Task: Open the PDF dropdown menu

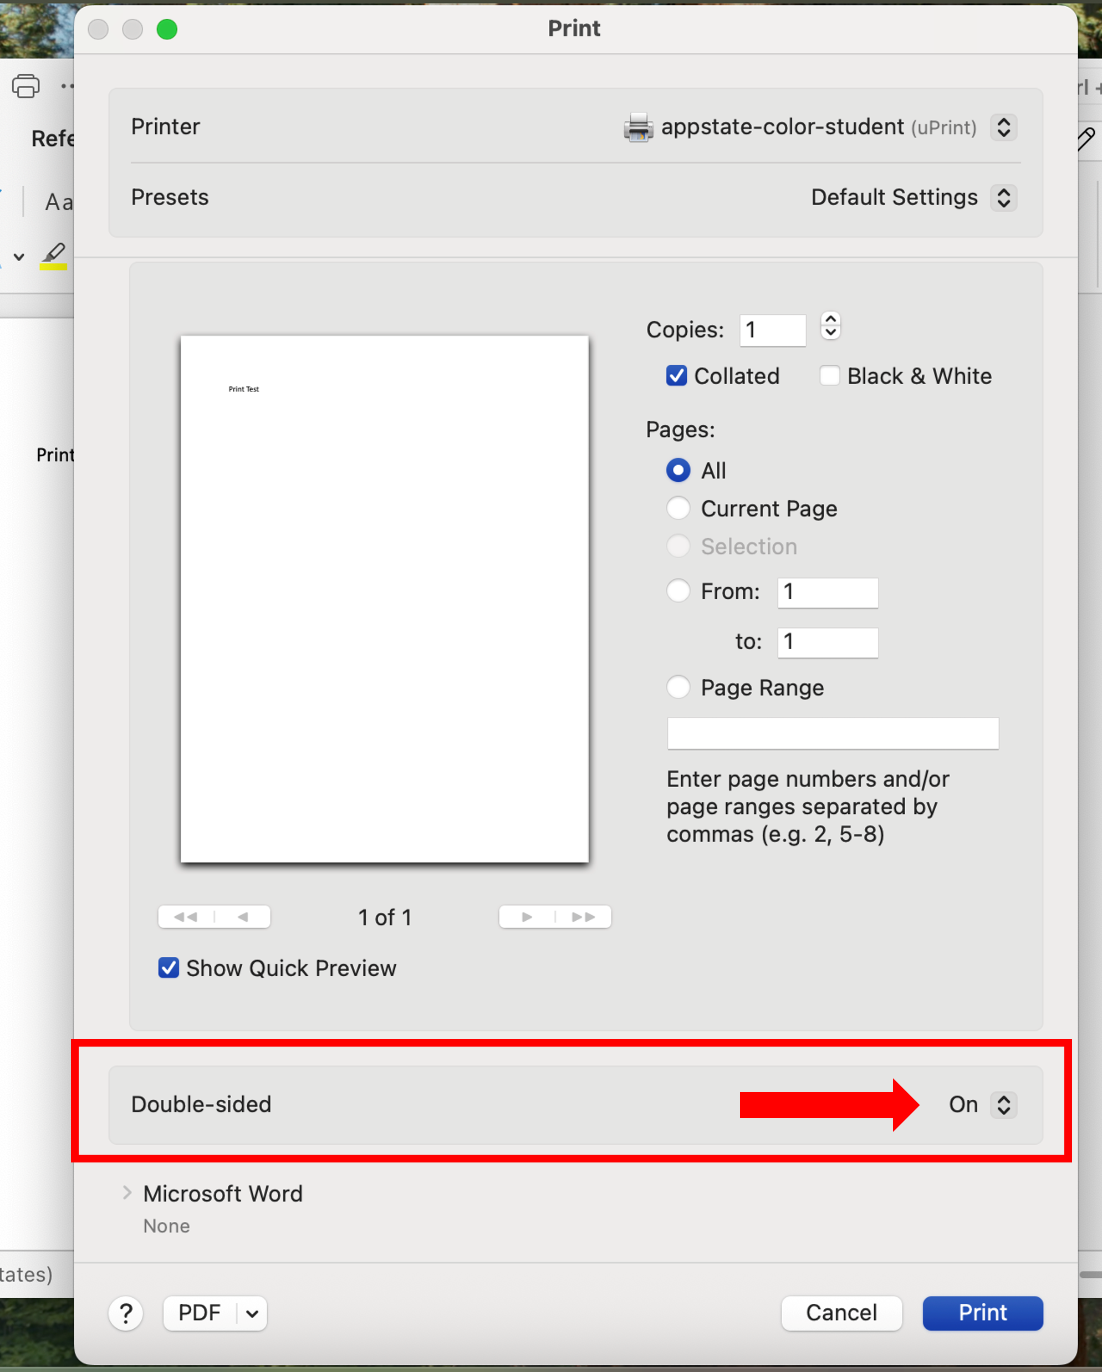Action: (x=215, y=1313)
